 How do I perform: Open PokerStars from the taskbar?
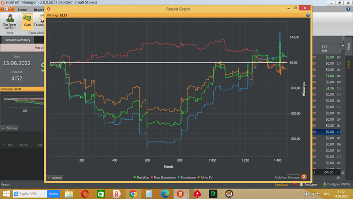coord(197,194)
